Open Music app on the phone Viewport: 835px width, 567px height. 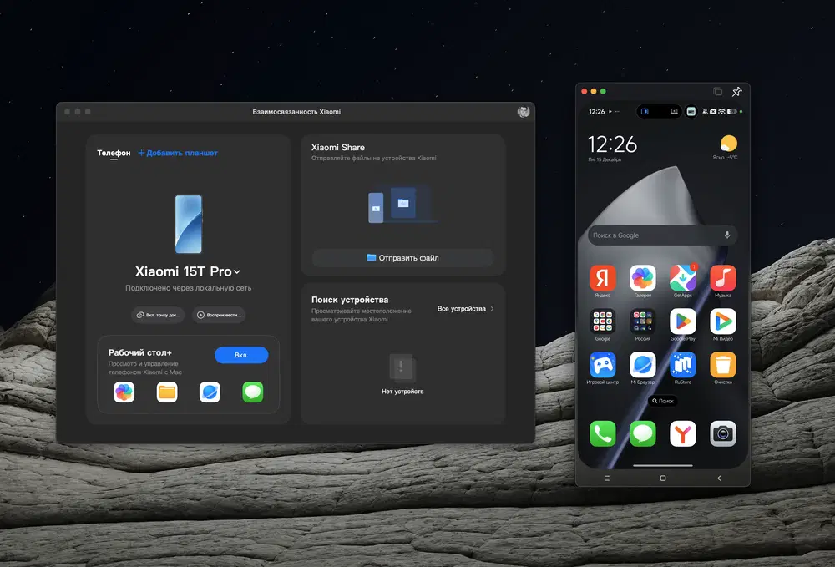722,278
